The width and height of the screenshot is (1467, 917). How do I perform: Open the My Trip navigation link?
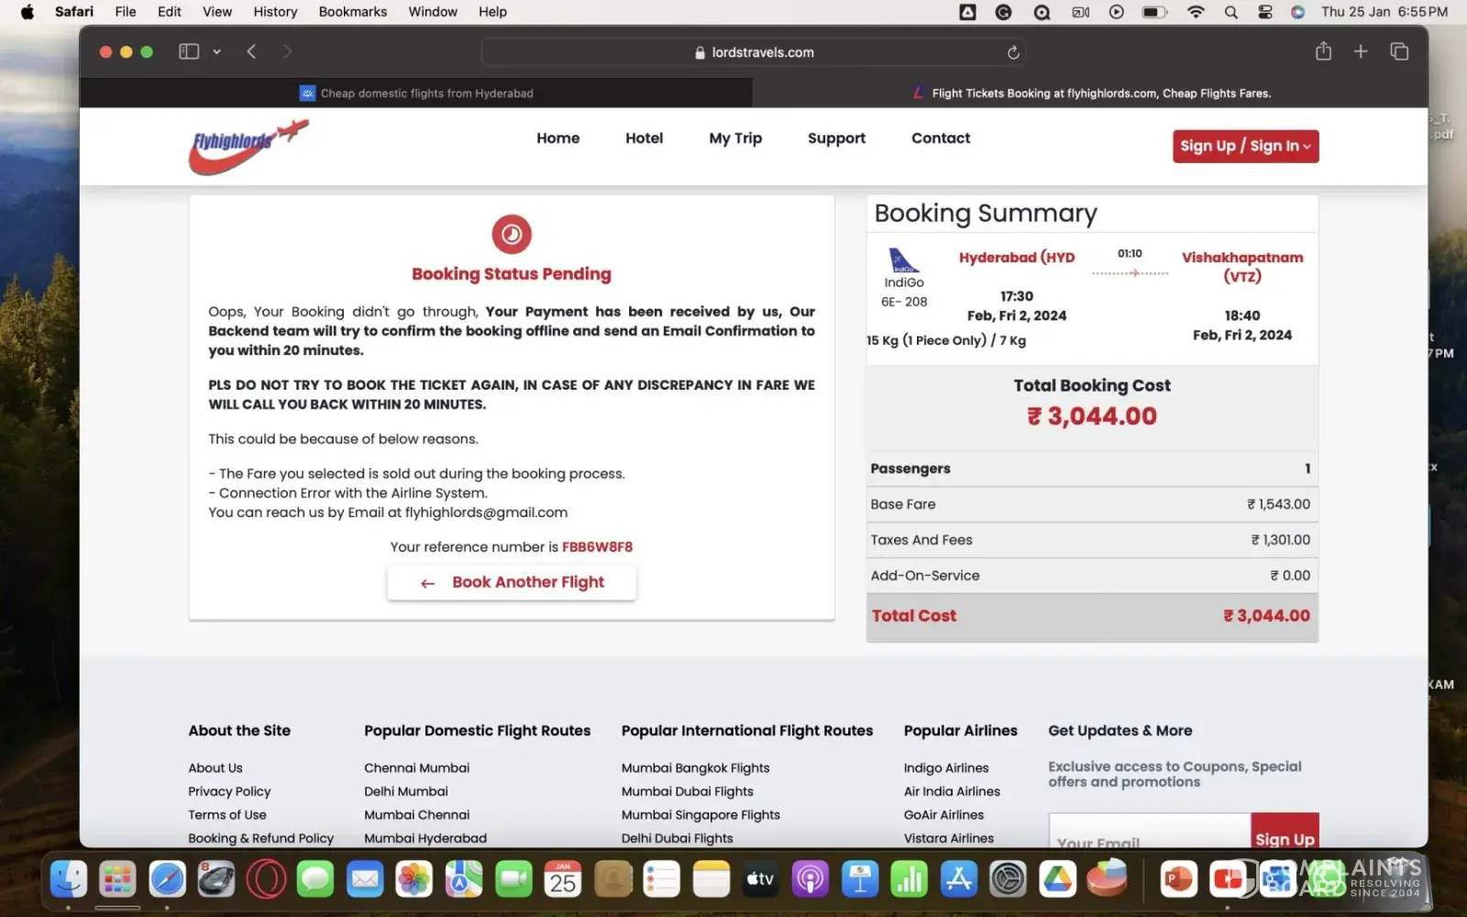[735, 138]
